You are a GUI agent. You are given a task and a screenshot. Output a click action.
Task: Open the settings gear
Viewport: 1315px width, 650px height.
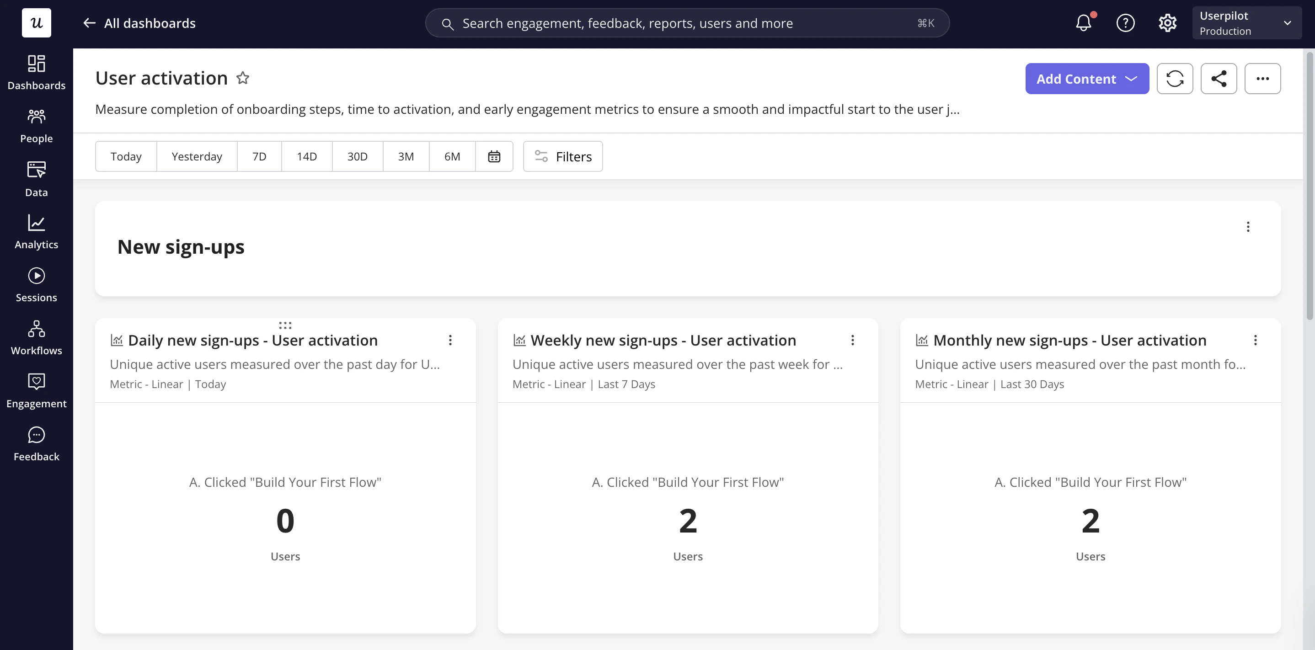(x=1167, y=23)
